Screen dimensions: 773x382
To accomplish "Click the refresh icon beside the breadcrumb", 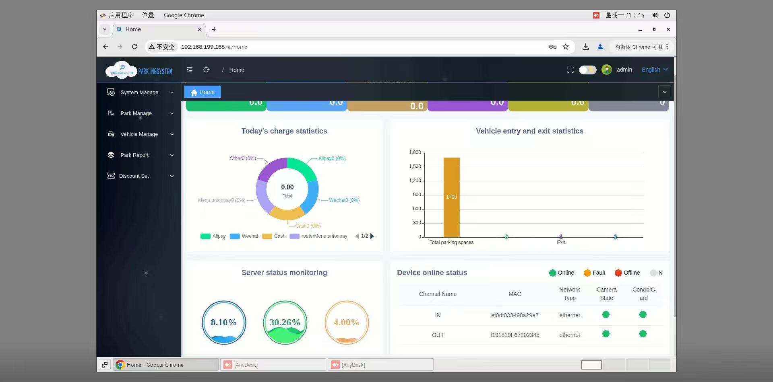I will pyautogui.click(x=207, y=70).
